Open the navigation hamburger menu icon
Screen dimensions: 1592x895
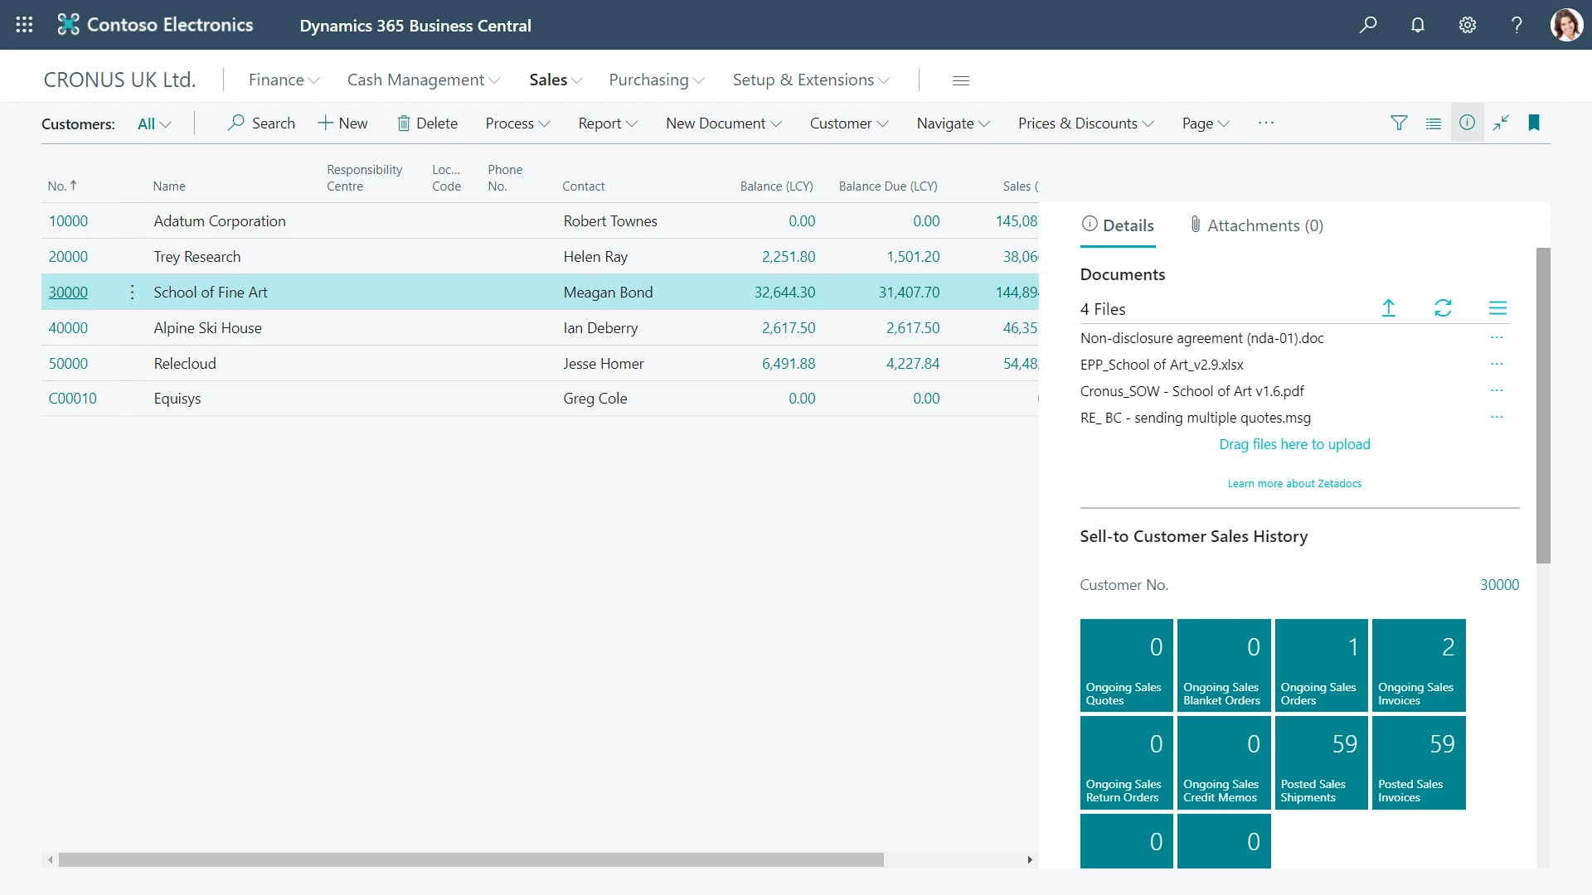(x=961, y=80)
